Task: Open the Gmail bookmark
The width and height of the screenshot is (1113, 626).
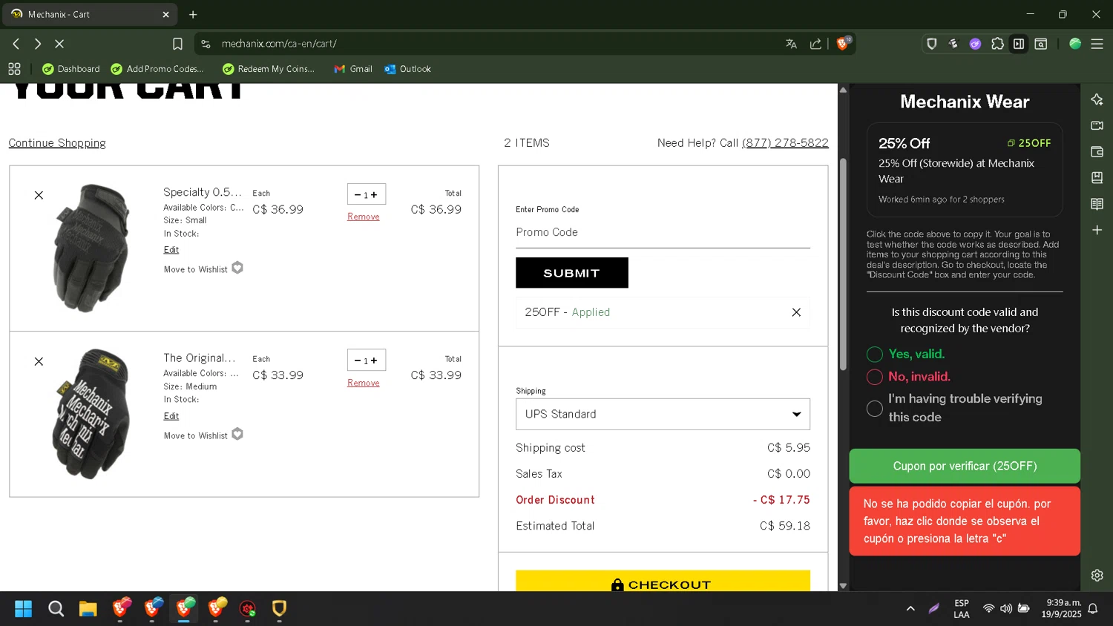Action: [353, 69]
